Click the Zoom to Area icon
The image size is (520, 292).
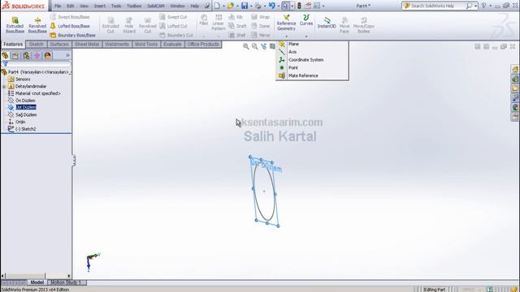coord(254,46)
